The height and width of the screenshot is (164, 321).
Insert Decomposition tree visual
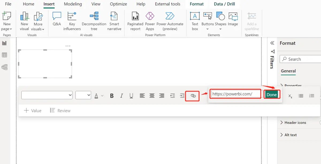click(x=94, y=21)
